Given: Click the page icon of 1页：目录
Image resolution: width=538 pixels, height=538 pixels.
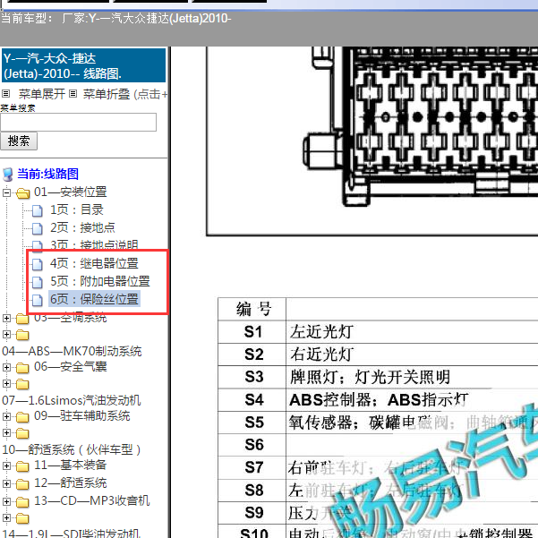Looking at the screenshot, I should point(37,210).
